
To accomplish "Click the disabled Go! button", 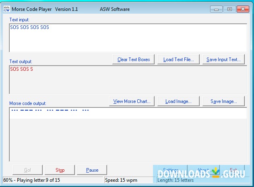I will 27,170.
